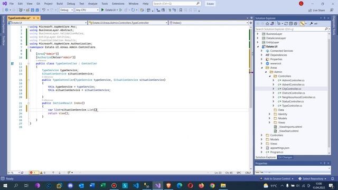338x190 pixels.
Task: Open the Build menu
Action: point(60,4)
